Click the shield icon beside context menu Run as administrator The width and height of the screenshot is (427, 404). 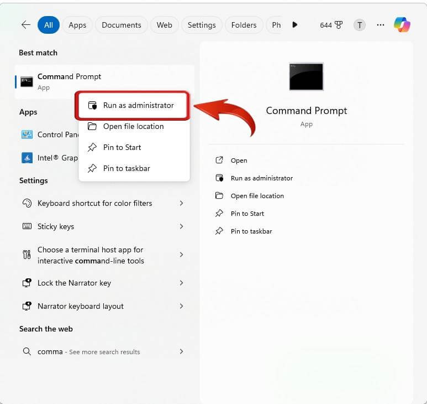tap(92, 105)
